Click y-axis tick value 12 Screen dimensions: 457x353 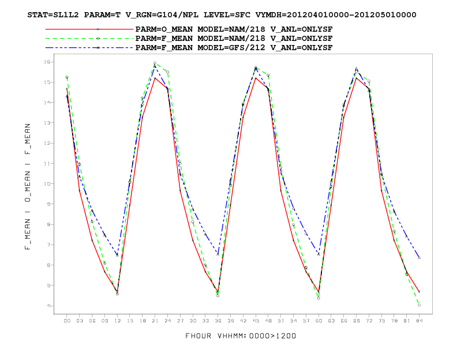[47, 143]
